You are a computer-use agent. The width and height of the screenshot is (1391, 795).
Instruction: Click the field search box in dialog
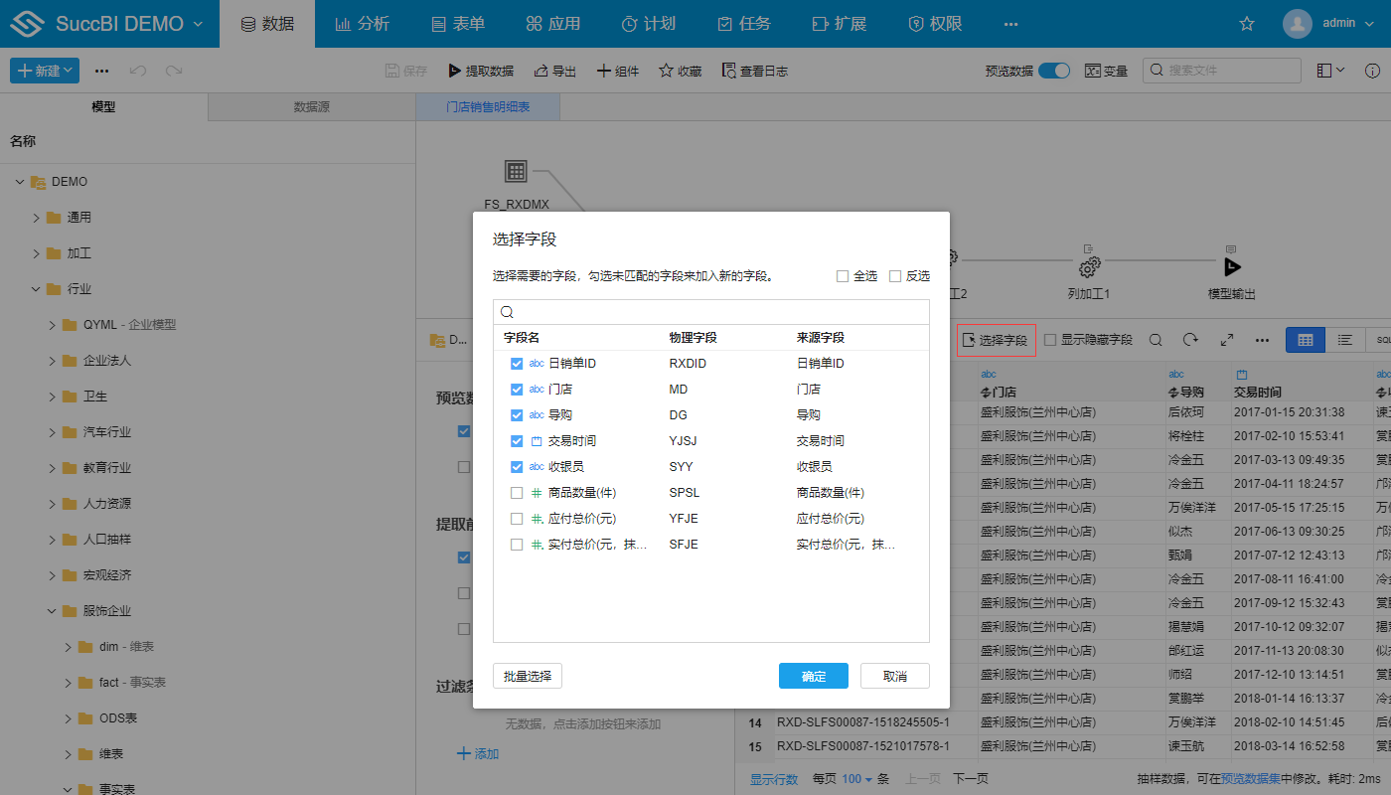point(711,311)
